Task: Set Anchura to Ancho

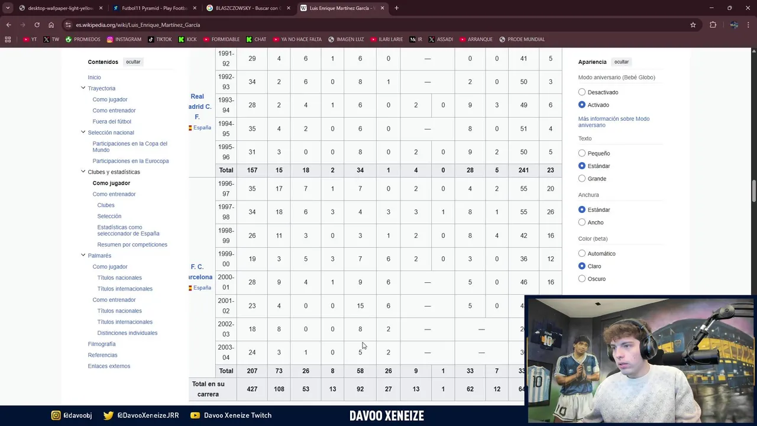Action: tap(582, 222)
